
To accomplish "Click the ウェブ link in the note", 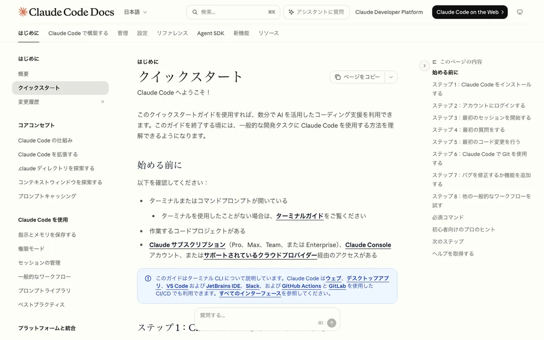I will pos(334,278).
